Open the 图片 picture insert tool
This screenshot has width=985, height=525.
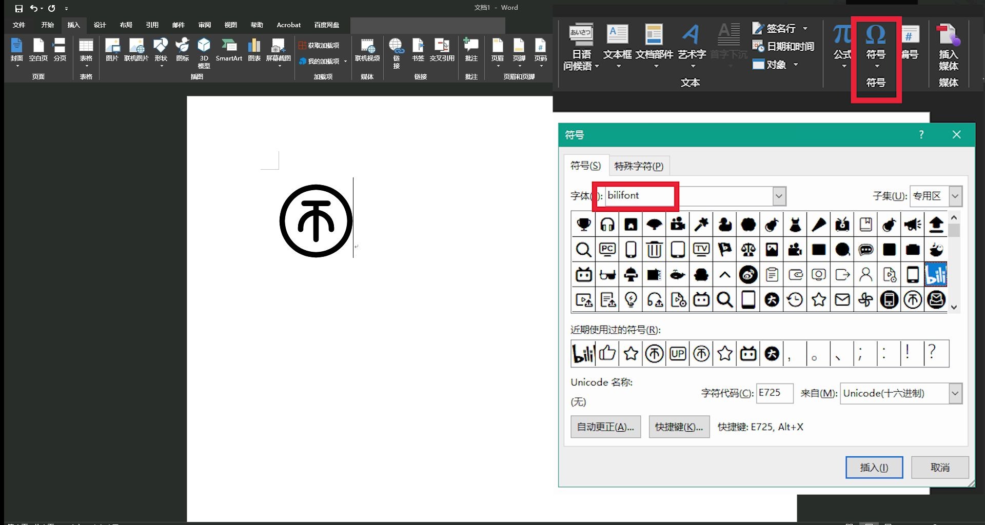point(112,50)
